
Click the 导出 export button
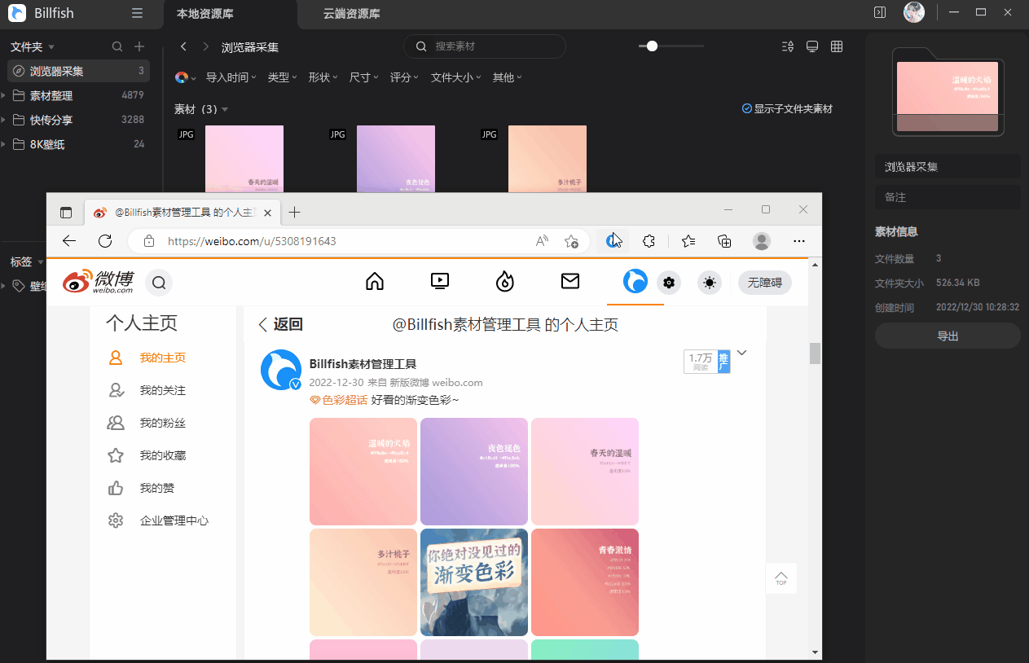(948, 336)
